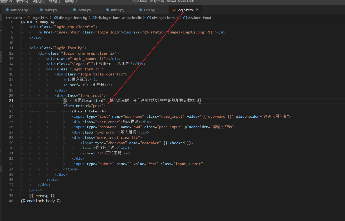Click the "user_error" class value
345x221 pixels.
pos(108,122)
